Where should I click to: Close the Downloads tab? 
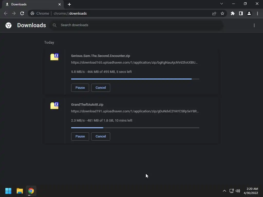tap(60, 4)
